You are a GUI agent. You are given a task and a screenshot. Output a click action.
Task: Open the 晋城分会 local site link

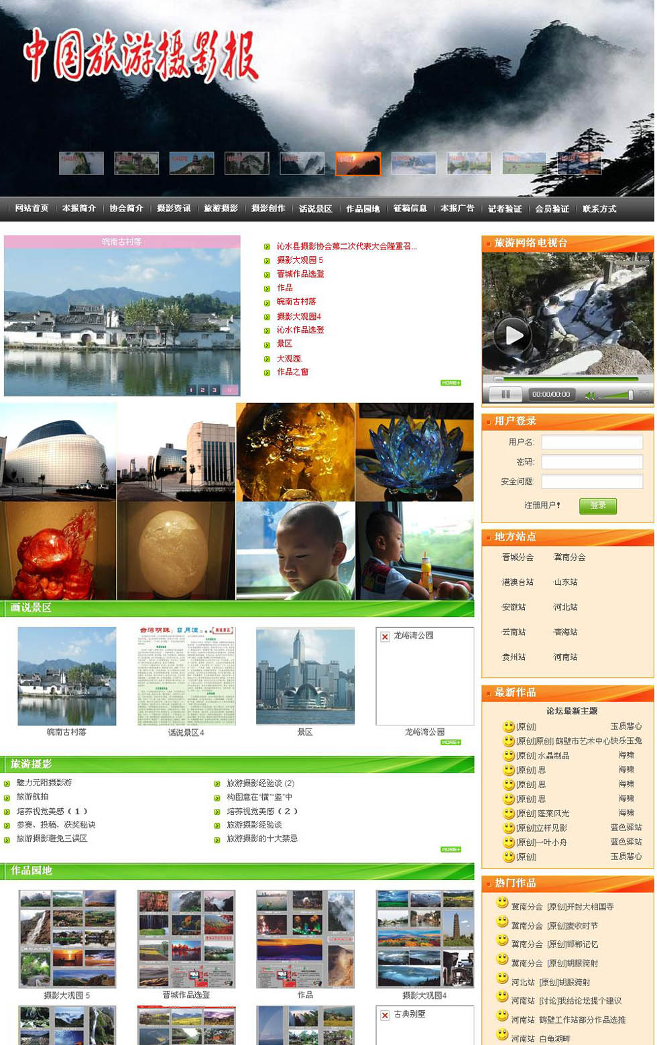[518, 557]
